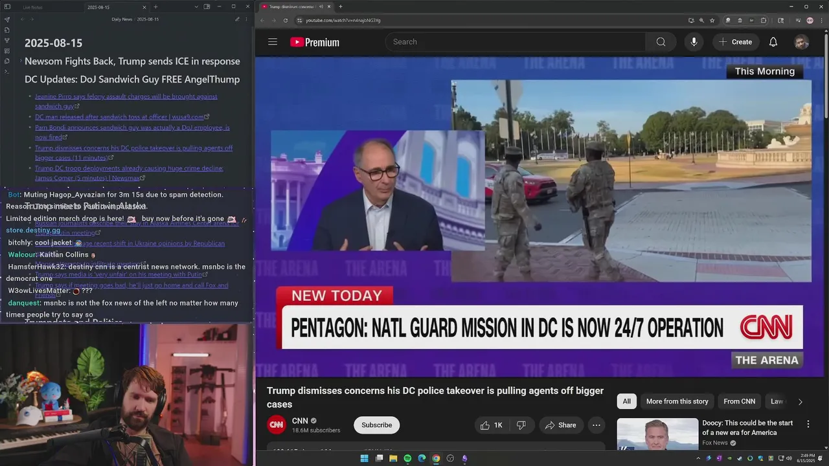The image size is (829, 466).
Task: Open more actions menu next to Share
Action: [596, 425]
